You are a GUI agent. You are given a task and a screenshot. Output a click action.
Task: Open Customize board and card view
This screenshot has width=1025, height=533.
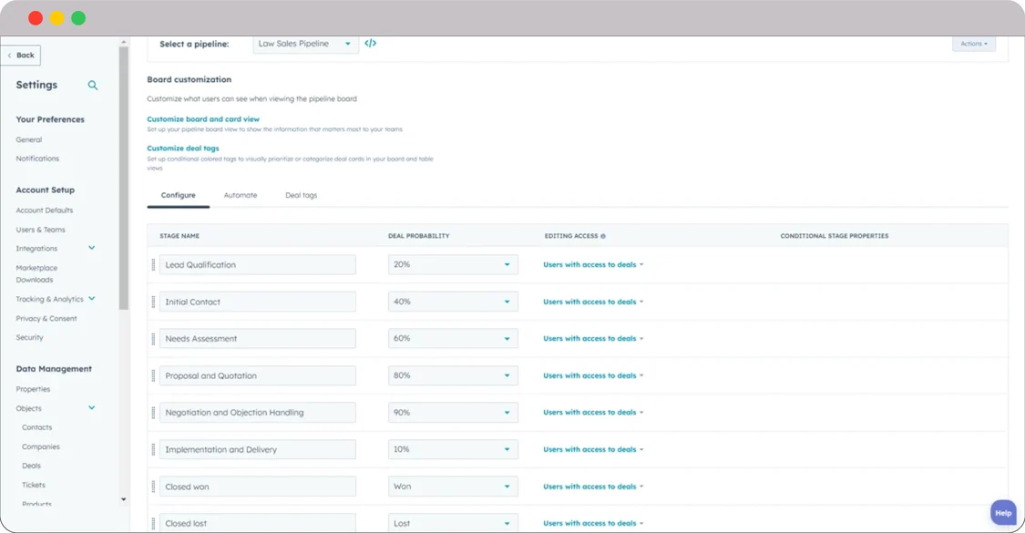[x=203, y=118]
